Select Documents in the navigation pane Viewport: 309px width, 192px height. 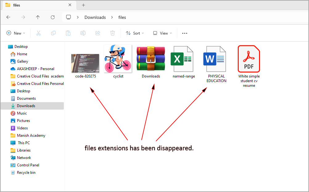pos(26,98)
